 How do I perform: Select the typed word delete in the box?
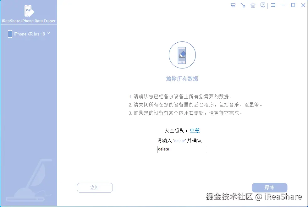coord(163,150)
